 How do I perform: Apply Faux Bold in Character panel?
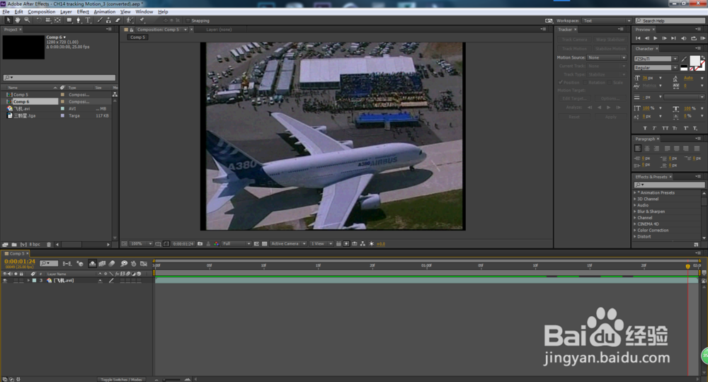point(645,128)
